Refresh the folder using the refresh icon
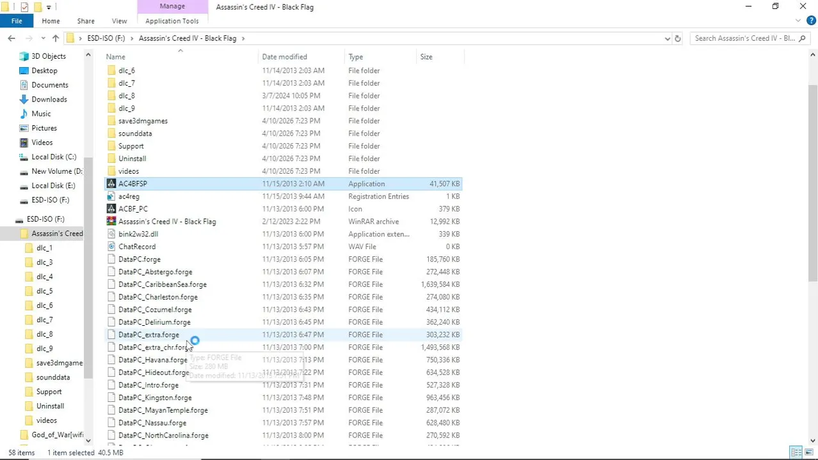This screenshot has width=818, height=460. click(678, 38)
